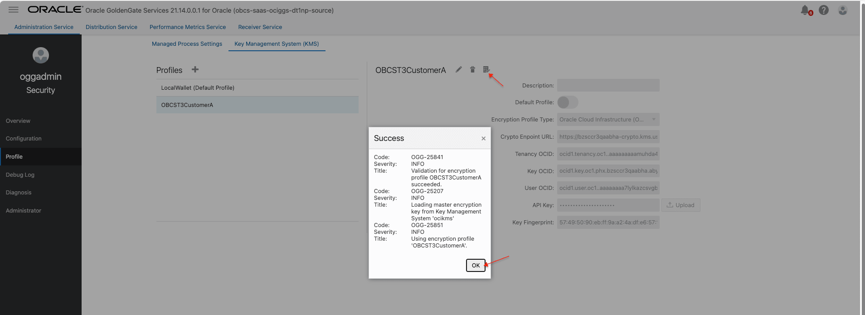
Task: Close the Success dialog with X
Action: (x=483, y=138)
